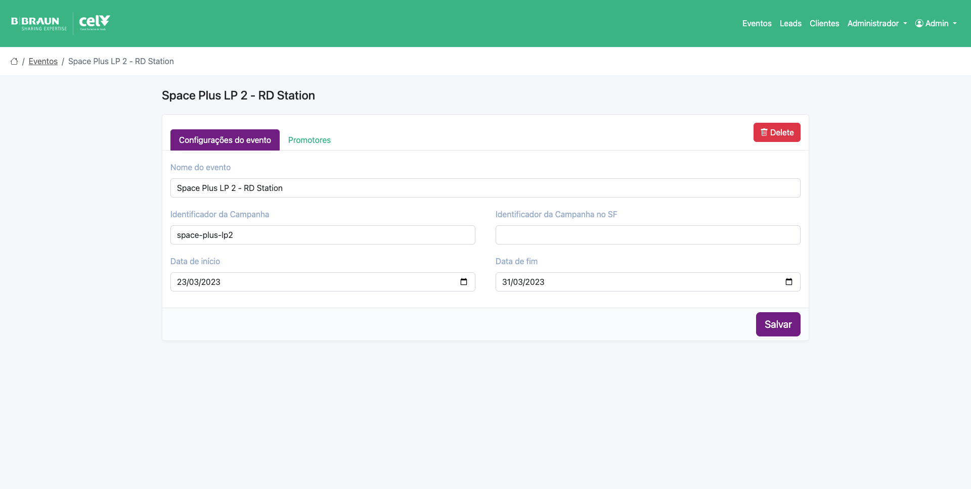Focus the Identificador da Campanha field

(322, 235)
